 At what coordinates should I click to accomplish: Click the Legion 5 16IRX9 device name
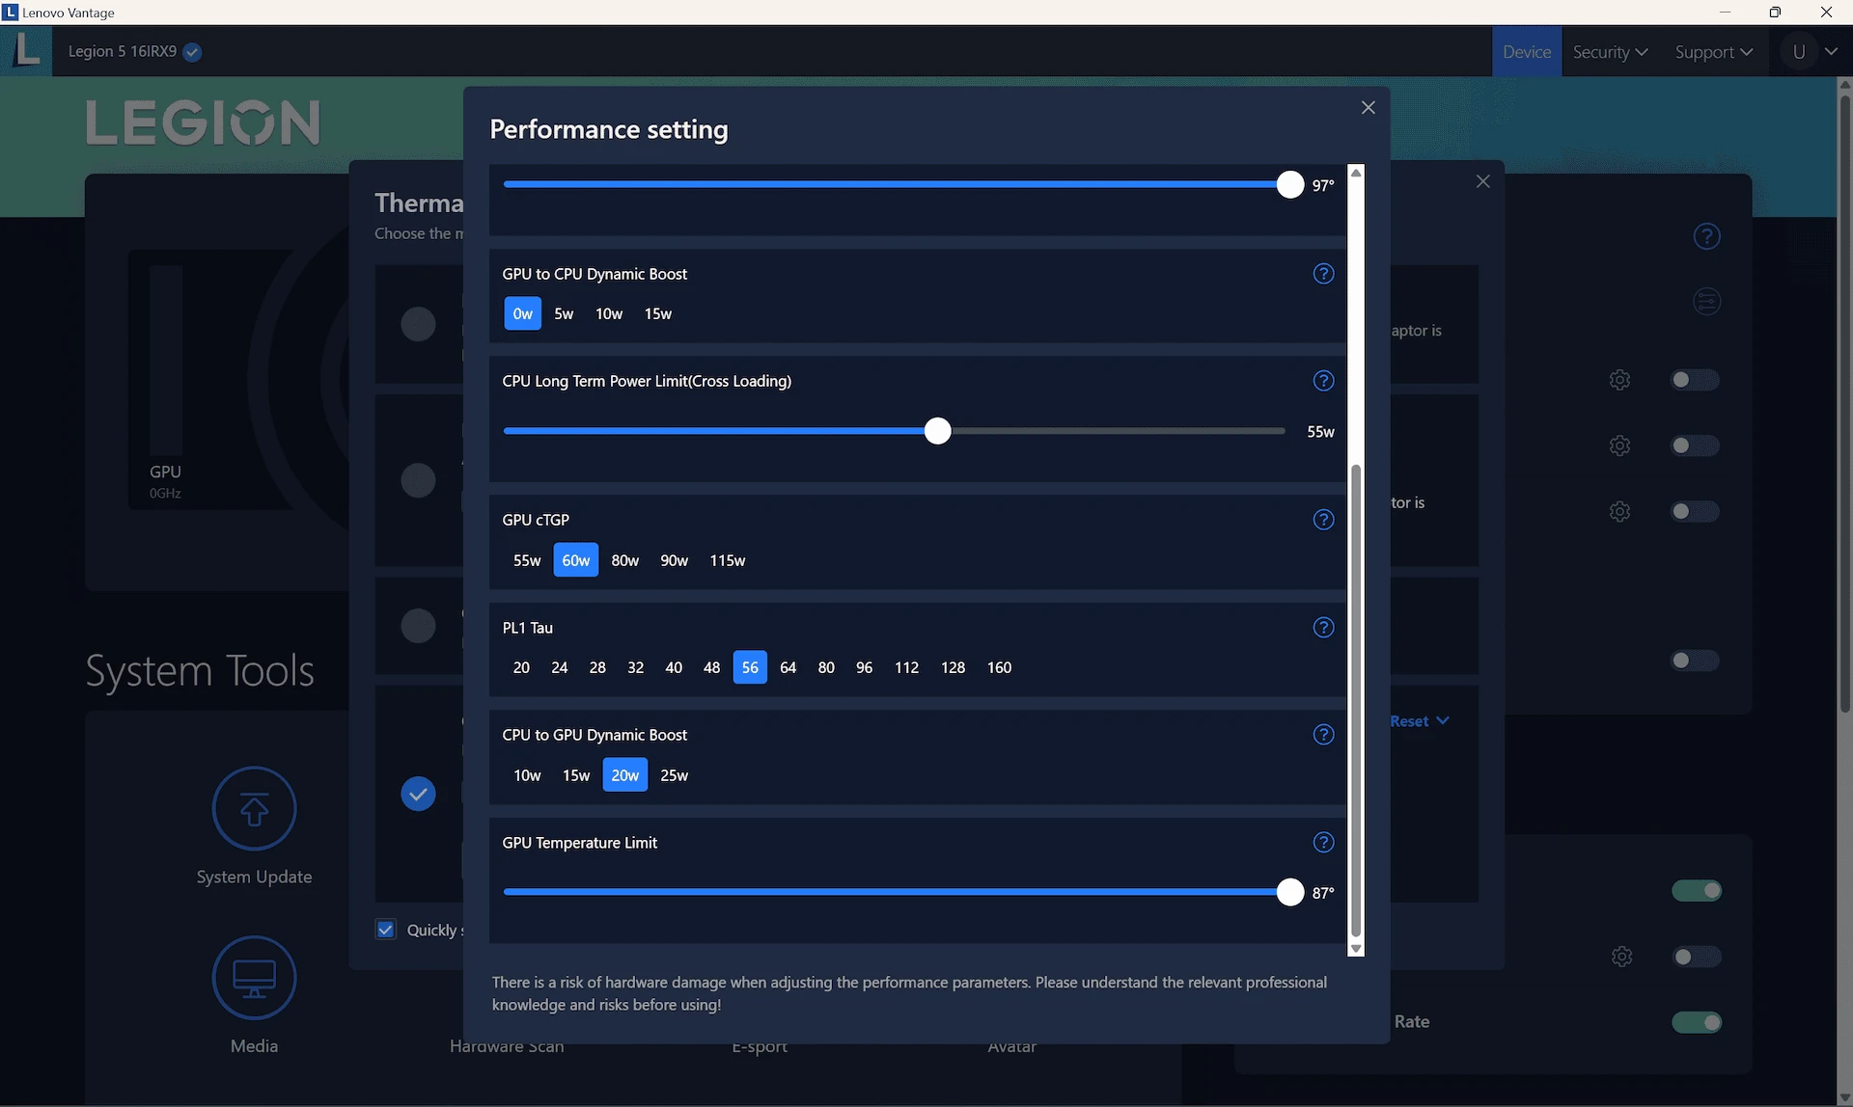coord(123,52)
